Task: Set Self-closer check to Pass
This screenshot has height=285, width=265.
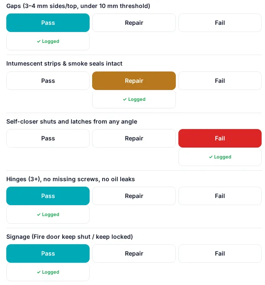Action: [x=48, y=138]
